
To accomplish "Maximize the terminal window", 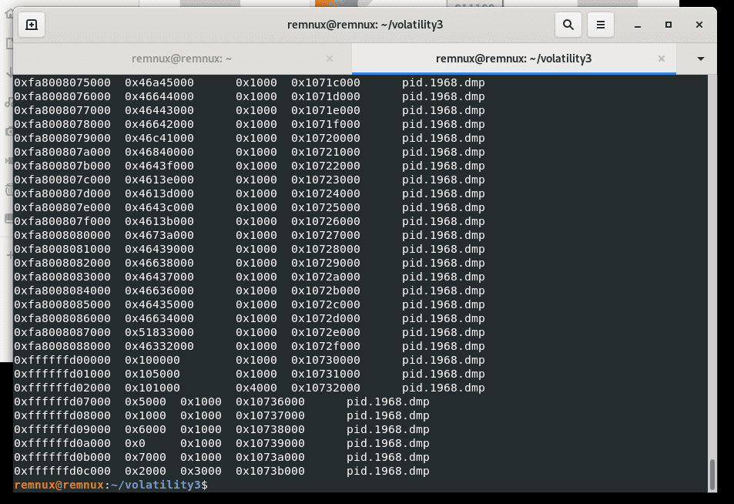I will (x=669, y=25).
